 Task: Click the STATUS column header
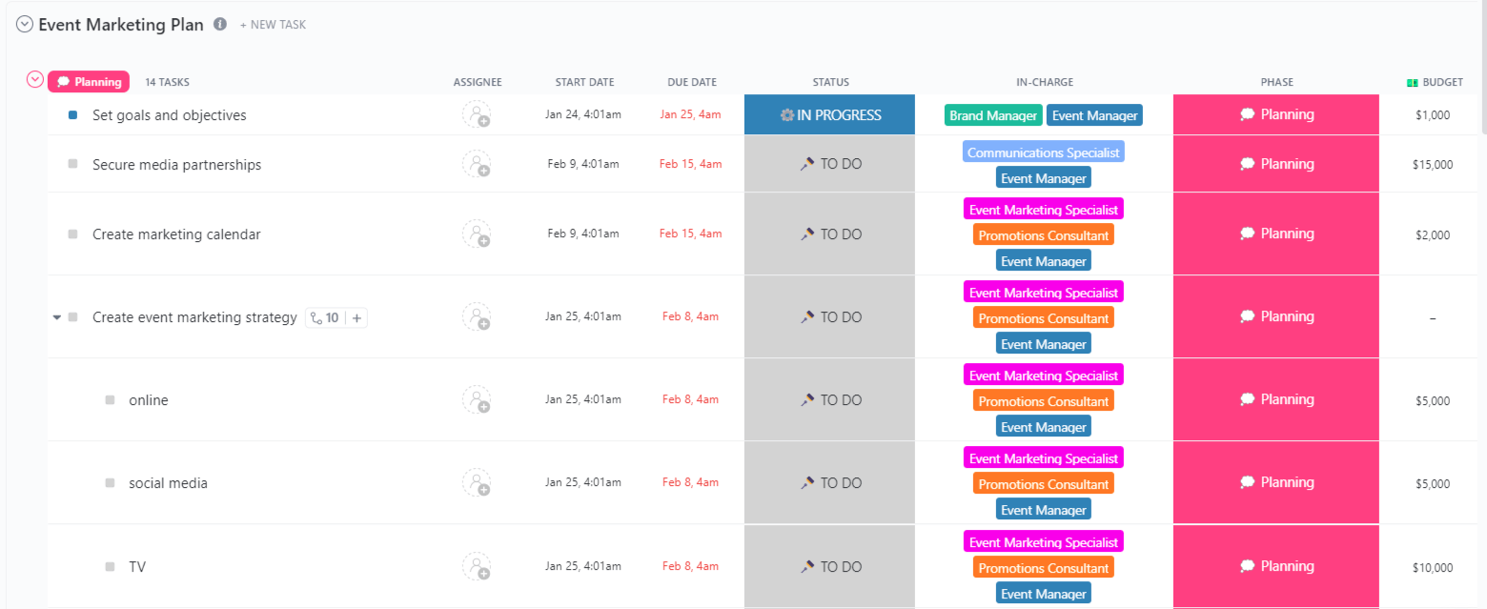point(830,82)
